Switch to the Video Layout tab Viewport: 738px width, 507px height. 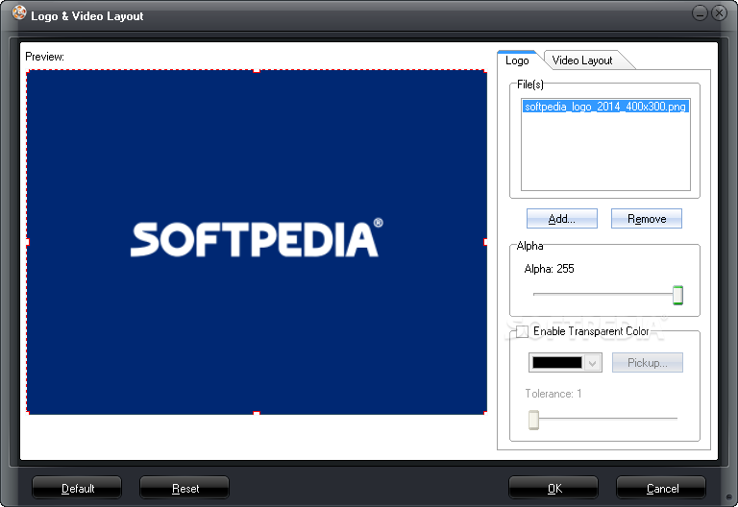click(x=582, y=60)
